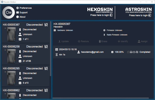Select device HX-00006295 in list
Screen dimensions: 155x100
[x=26, y=76]
